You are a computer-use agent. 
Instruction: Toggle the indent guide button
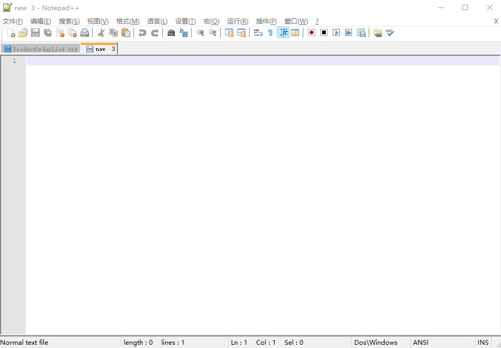coord(283,33)
